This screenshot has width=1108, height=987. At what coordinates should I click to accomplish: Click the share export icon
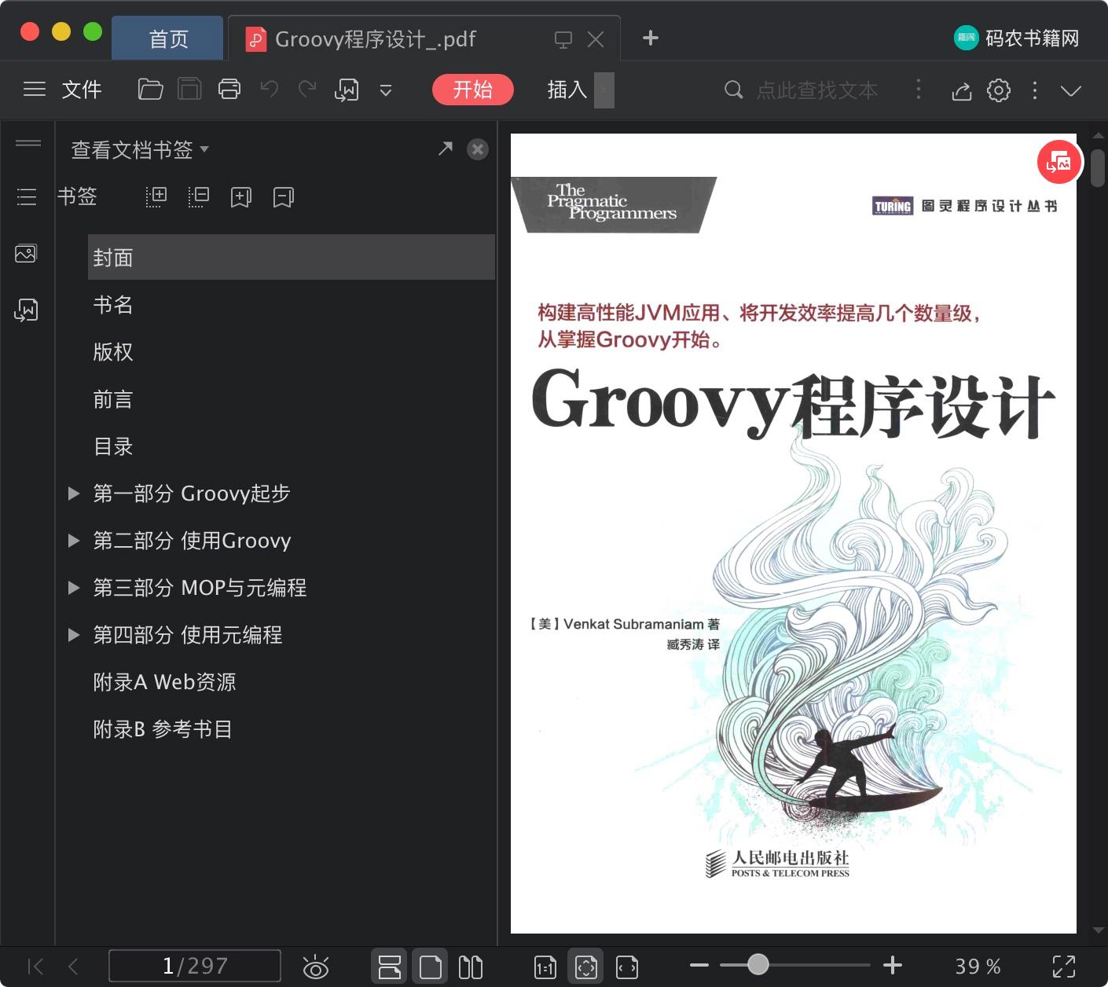[962, 91]
